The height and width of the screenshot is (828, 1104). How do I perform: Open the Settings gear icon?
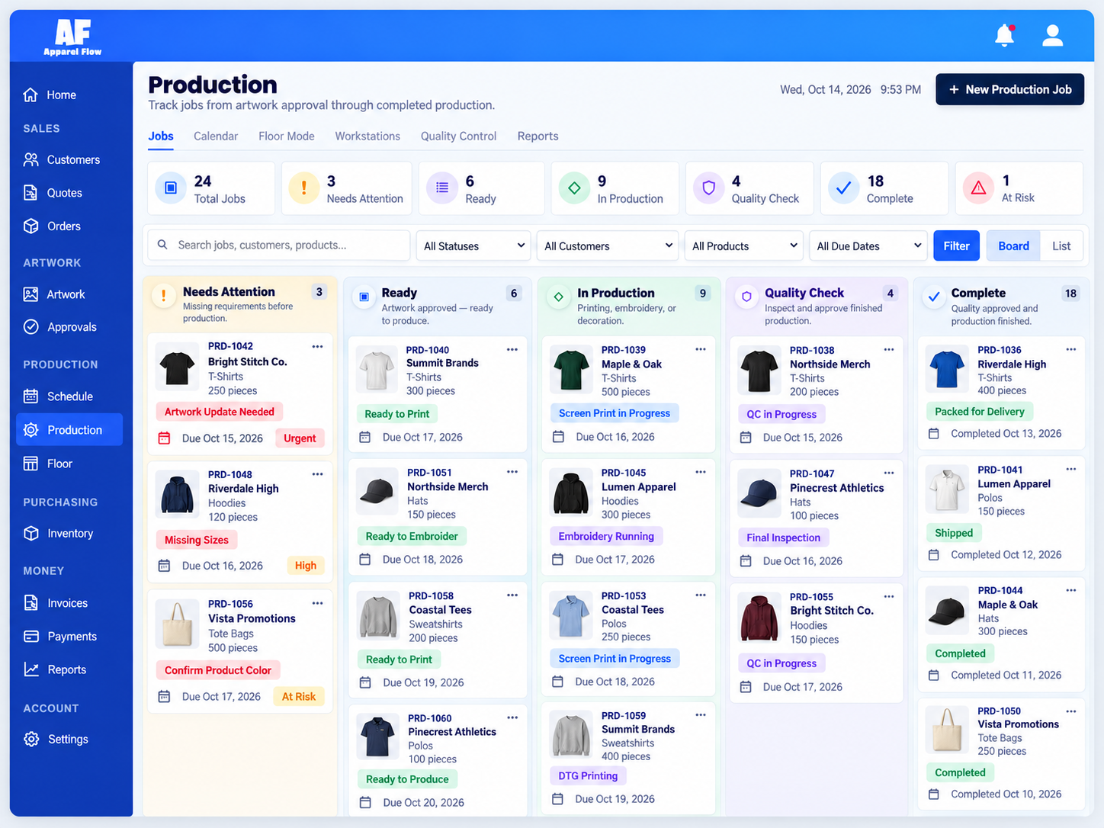(x=30, y=739)
